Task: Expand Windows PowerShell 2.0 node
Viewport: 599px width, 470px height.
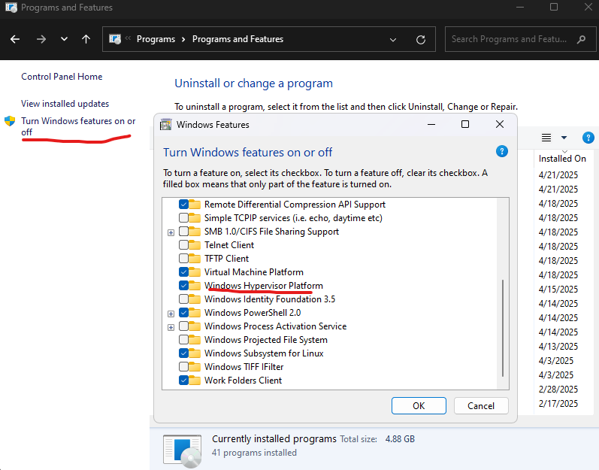Action: [171, 314]
